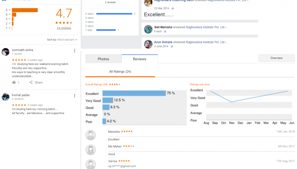Click the globe icon next to 6 April
The width and height of the screenshot is (297, 169).
pos(165,32)
